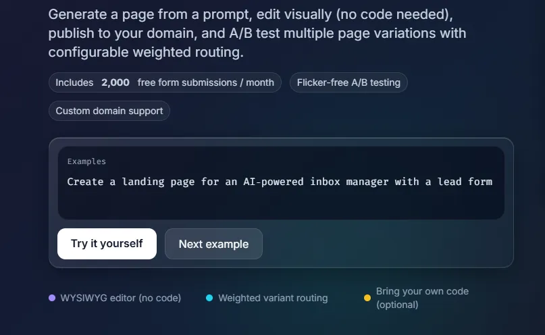Image resolution: width=545 pixels, height=335 pixels.
Task: Show the Next example prompt
Action: tap(213, 244)
